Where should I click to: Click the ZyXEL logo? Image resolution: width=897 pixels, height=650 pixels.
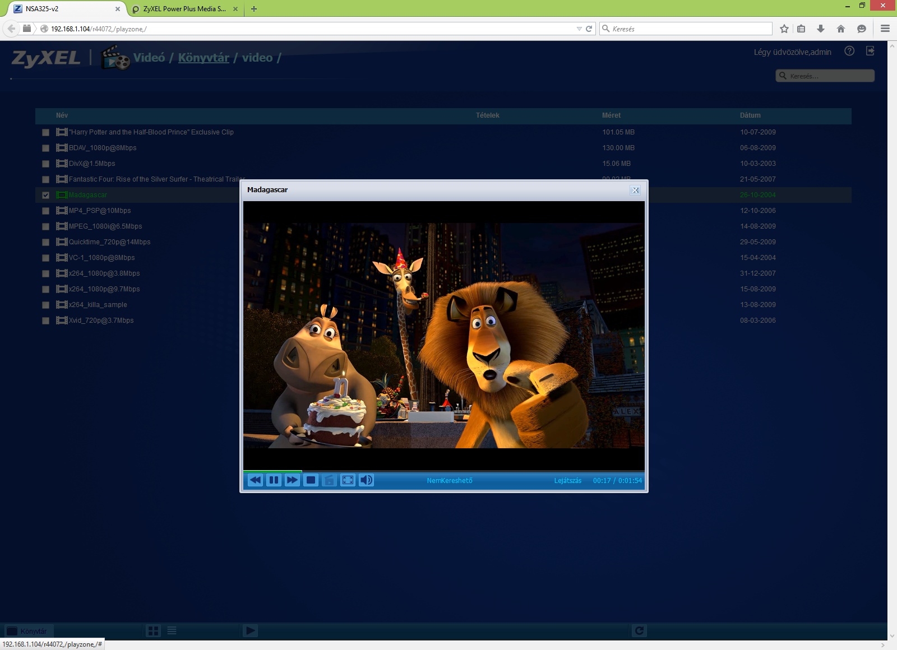pyautogui.click(x=46, y=58)
